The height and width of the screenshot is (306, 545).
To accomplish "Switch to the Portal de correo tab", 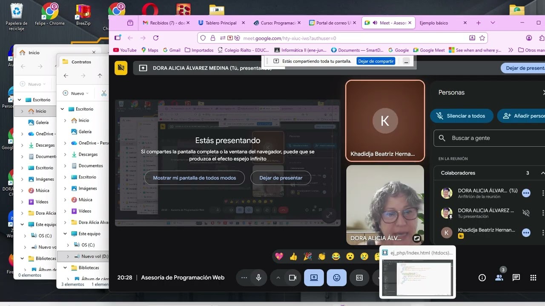I will (333, 23).
